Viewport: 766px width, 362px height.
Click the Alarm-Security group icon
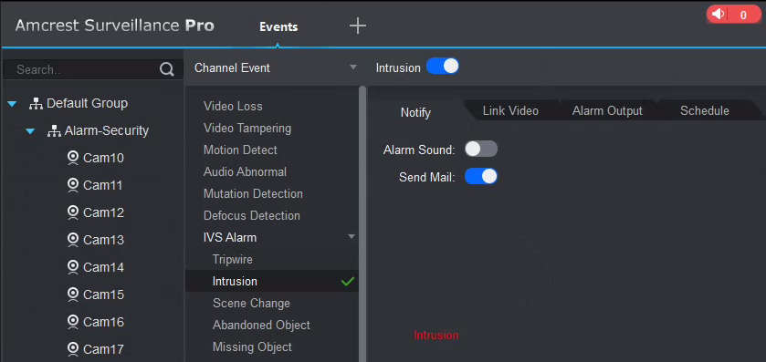pos(54,131)
